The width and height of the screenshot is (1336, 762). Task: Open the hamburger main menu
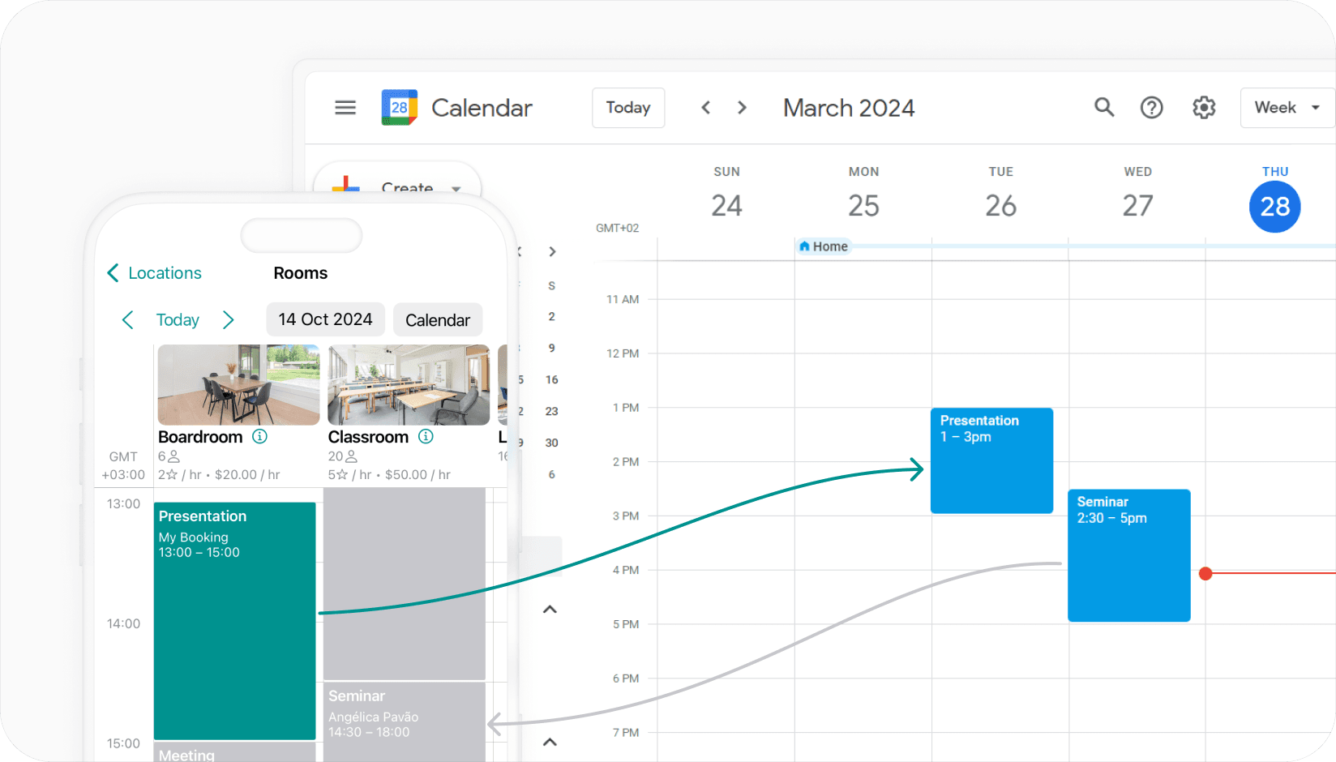(x=345, y=107)
